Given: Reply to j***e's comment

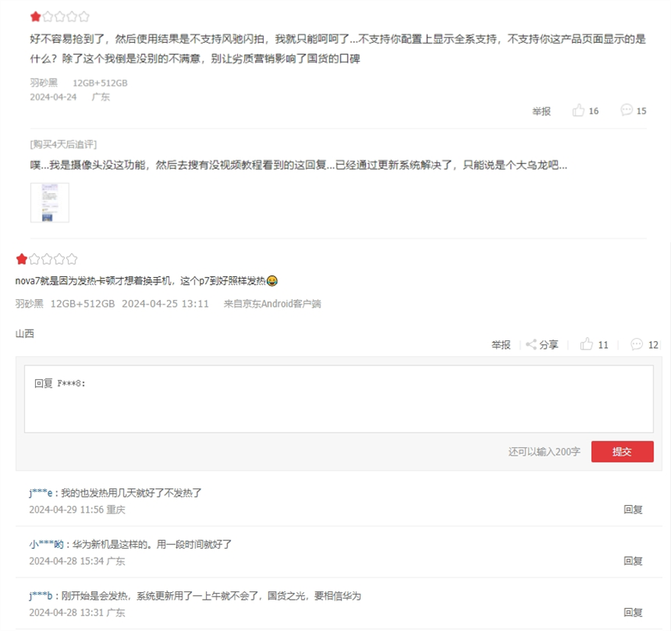Looking at the screenshot, I should 633,510.
